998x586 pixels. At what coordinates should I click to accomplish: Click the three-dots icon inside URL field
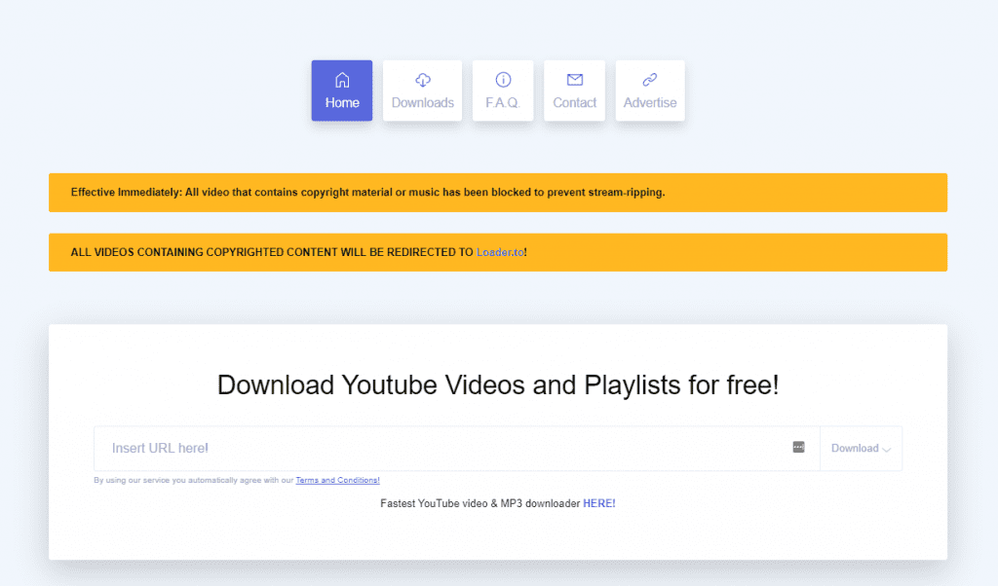(798, 447)
